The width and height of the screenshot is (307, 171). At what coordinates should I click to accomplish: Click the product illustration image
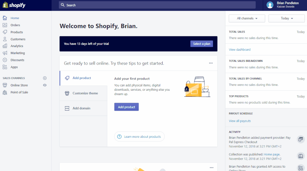point(197,87)
